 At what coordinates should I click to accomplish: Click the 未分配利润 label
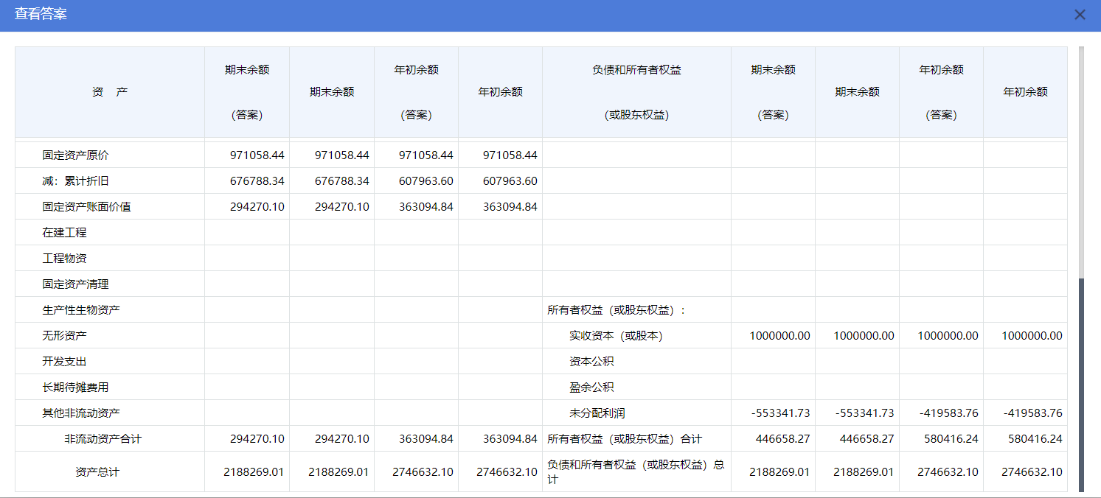coord(597,413)
